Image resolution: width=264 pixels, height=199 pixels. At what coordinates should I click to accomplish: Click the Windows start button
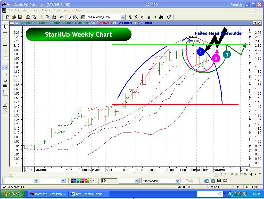[12, 194]
